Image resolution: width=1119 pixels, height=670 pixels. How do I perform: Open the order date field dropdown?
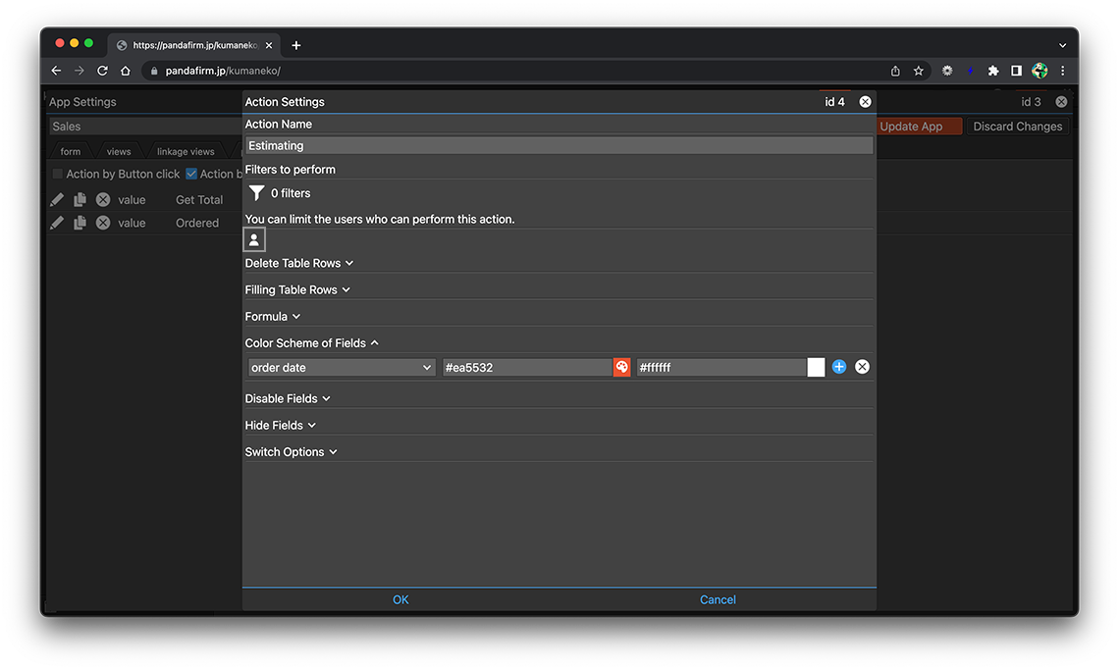[341, 367]
